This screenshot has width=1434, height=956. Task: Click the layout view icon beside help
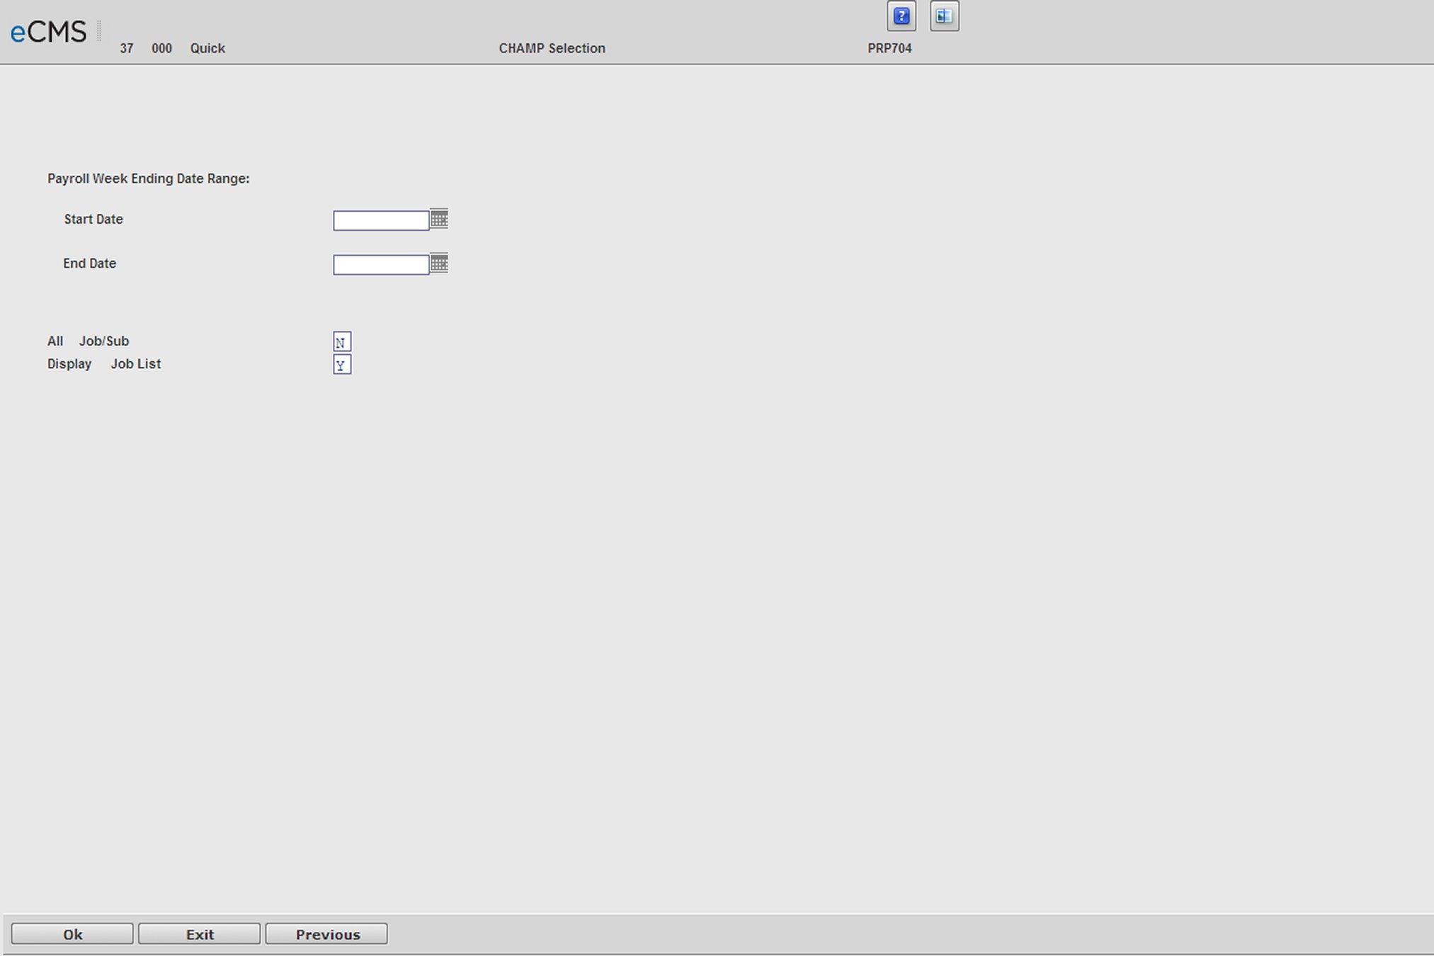click(944, 16)
